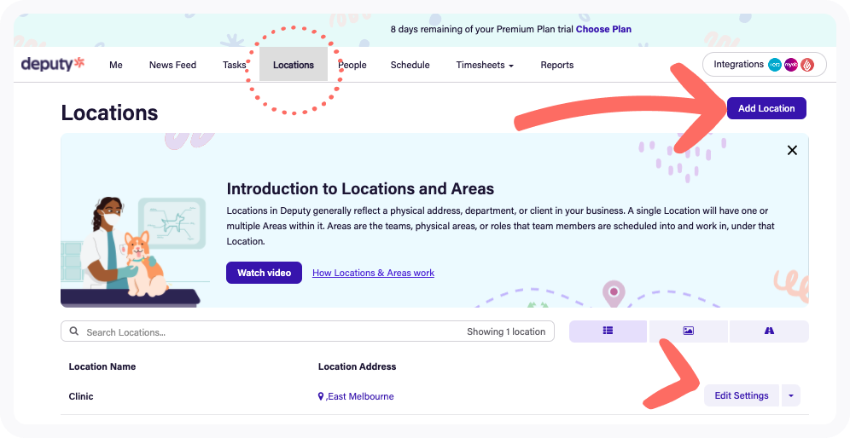Screen dimensions: 850x438
Task: Switch to list view of locations
Action: tap(608, 331)
